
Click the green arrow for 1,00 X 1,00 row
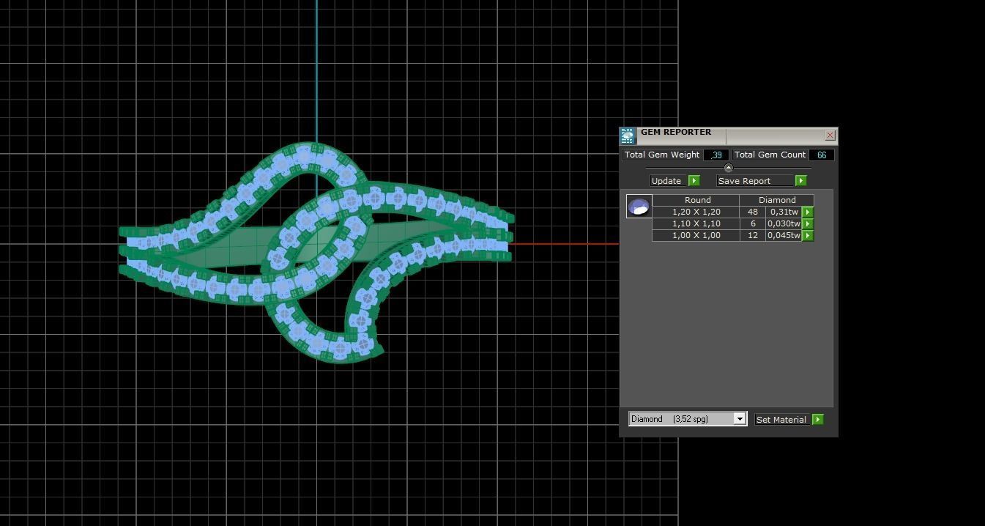pyautogui.click(x=808, y=235)
